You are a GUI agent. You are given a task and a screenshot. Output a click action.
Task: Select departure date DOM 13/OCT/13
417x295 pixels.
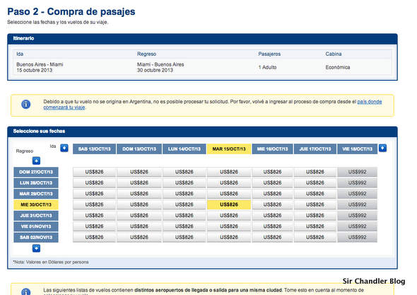click(x=139, y=149)
